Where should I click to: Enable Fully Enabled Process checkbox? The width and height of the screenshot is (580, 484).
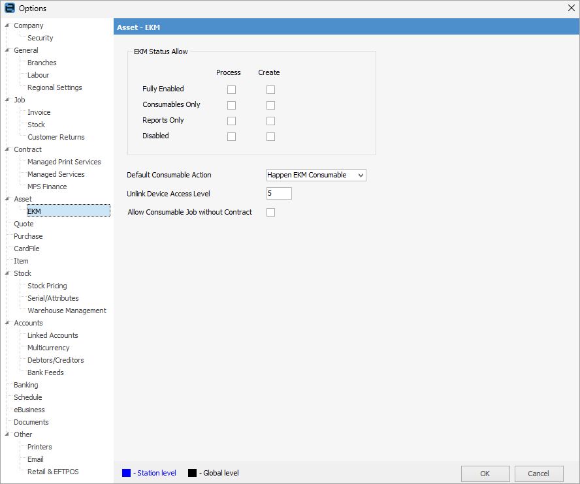[x=231, y=90]
